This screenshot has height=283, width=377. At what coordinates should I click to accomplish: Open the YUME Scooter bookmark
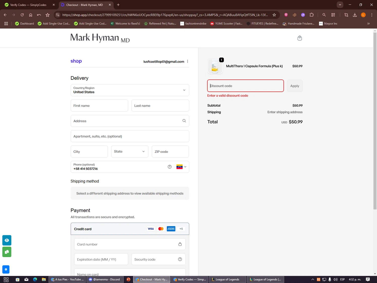[x=226, y=24]
